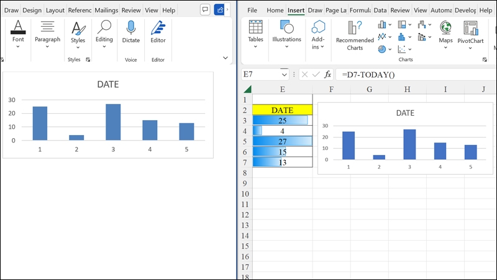
Task: Open the View tab in Excel
Action: (421, 10)
